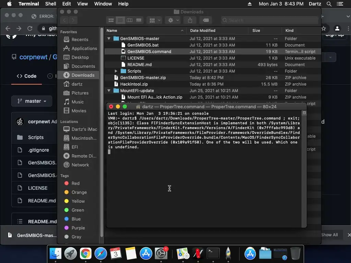Go back in Finder window

tap(64, 20)
